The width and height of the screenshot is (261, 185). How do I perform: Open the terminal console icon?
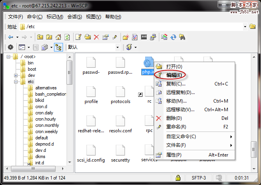pos(144,37)
